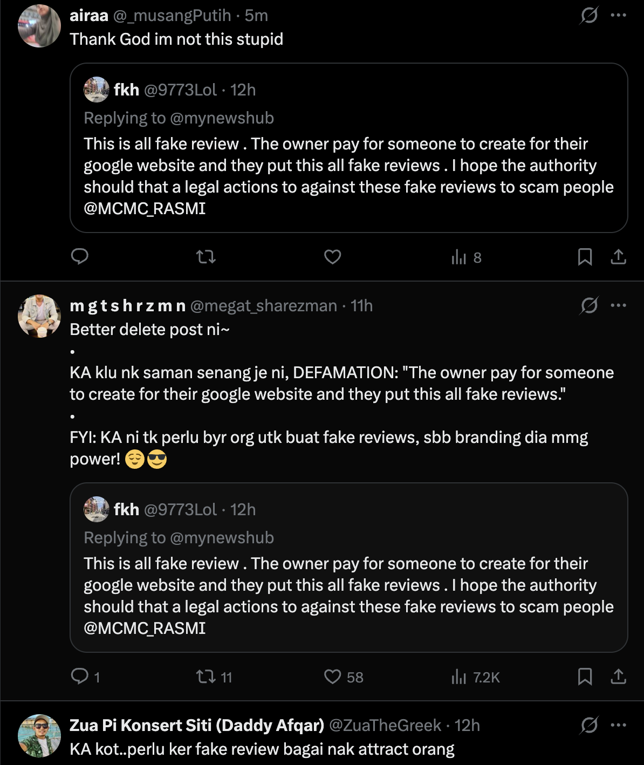The image size is (644, 765).
Task: Bookmark airaa's tweet
Action: coord(585,257)
